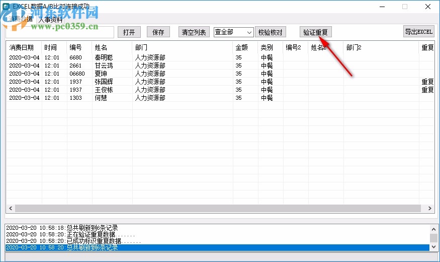
Task: Switch to the 消费数据 tab
Action: coord(20,19)
